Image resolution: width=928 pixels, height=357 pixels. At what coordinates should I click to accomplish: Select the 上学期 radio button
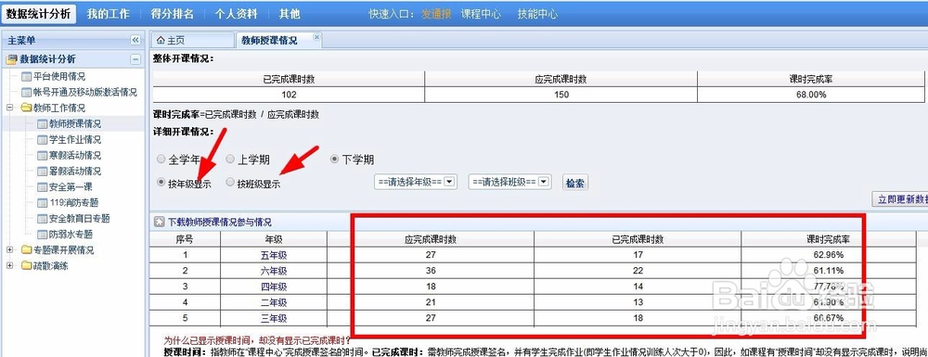point(230,159)
